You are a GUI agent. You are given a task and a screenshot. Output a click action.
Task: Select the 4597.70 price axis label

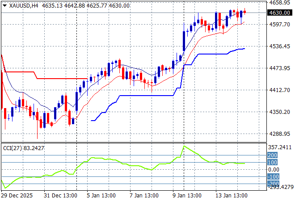279,24
